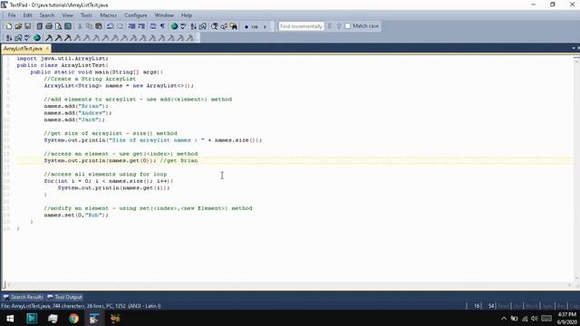The image size is (580, 326).
Task: Toggle the Match case checkbox
Action: coord(347,26)
